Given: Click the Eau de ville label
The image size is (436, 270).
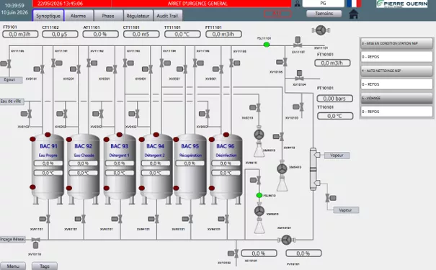Looking at the screenshot, I should pyautogui.click(x=12, y=101).
